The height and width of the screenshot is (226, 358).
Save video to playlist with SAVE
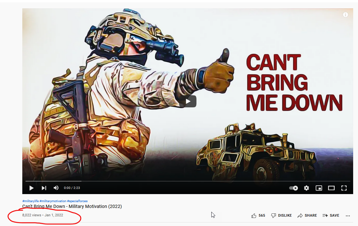[x=331, y=215]
